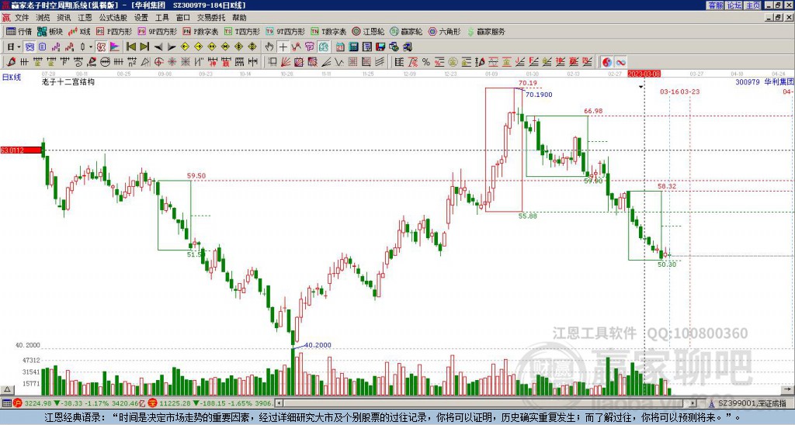Viewport: 795px width, 425px height.
Task: Open the 9P四方形 tool
Action: [157, 31]
